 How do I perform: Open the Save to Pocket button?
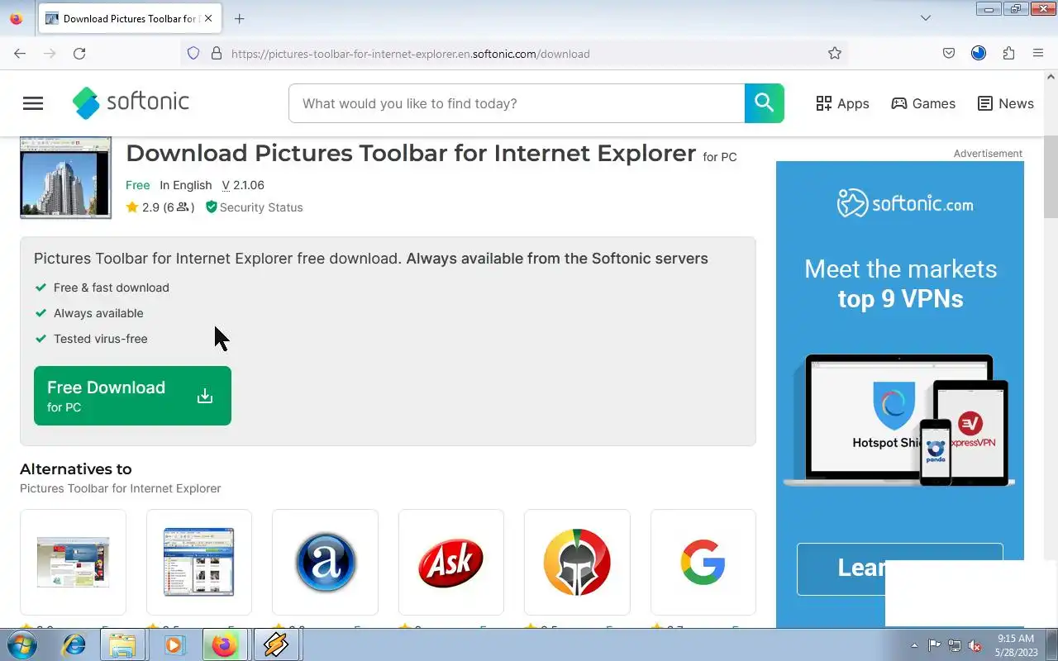949,53
